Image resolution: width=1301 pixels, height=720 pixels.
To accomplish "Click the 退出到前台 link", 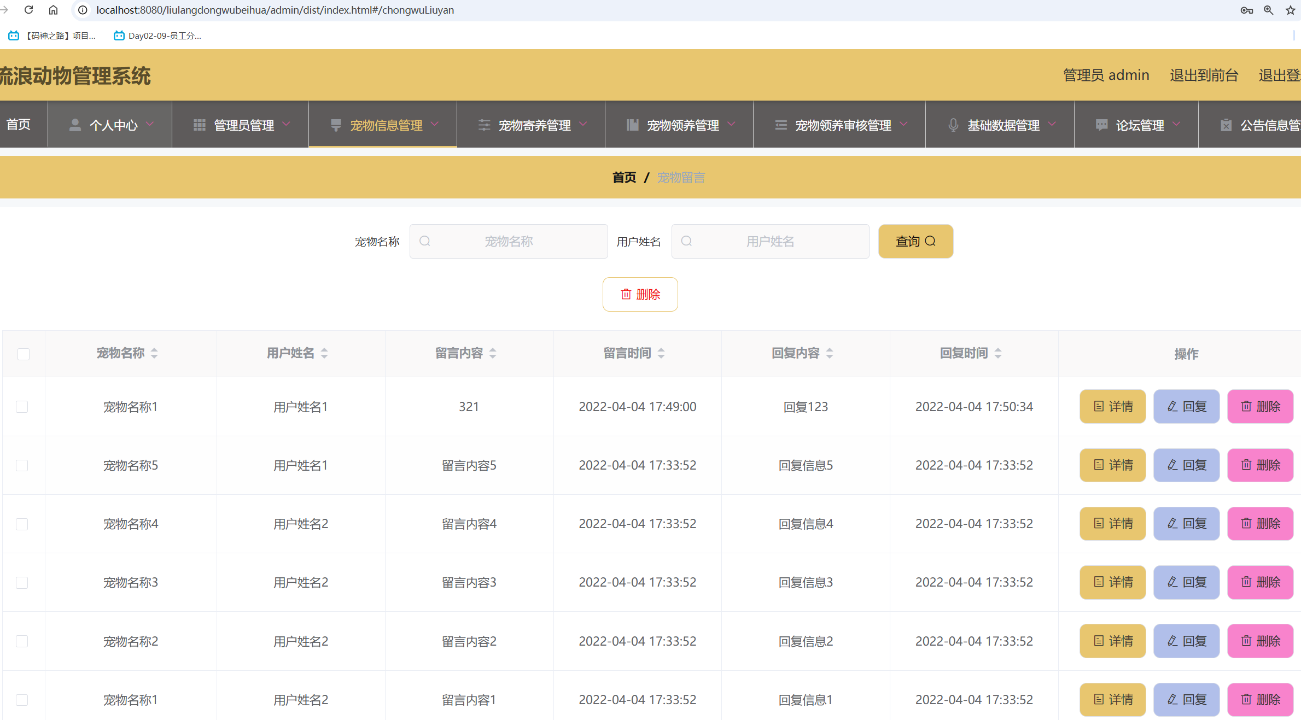I will click(x=1204, y=75).
